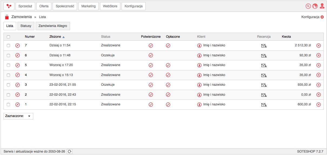Open the Zamówienia Allegro tab
Viewport: 327px width, 155px height.
click(53, 26)
